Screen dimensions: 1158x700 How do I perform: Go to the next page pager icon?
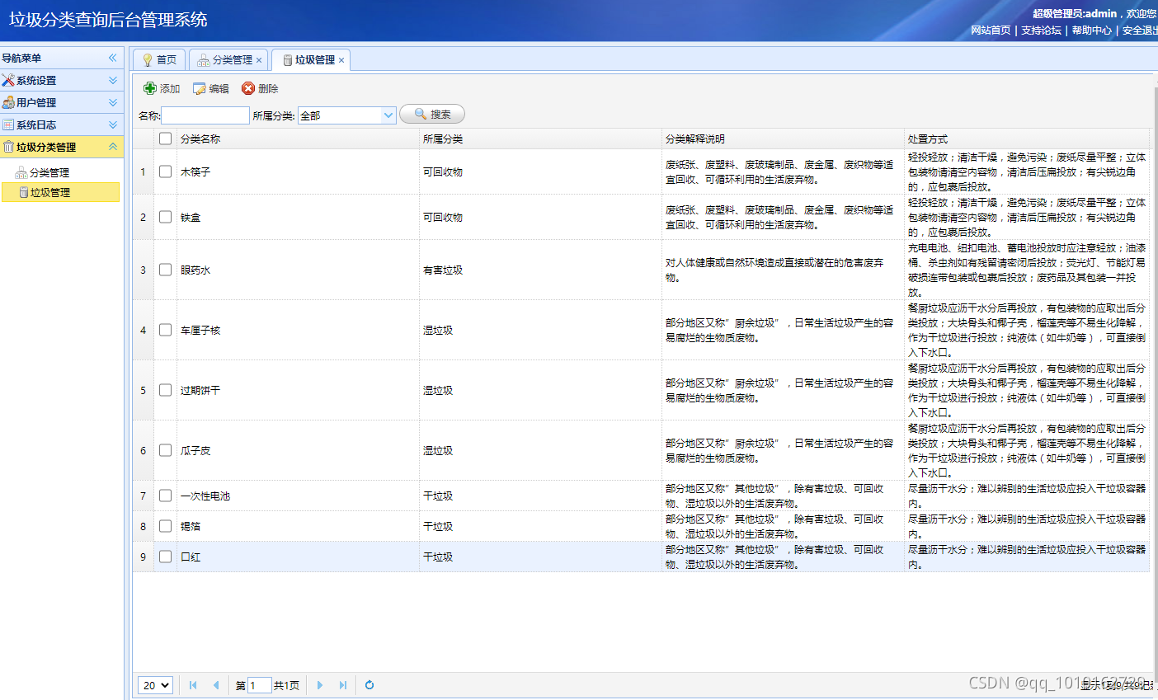tap(320, 685)
